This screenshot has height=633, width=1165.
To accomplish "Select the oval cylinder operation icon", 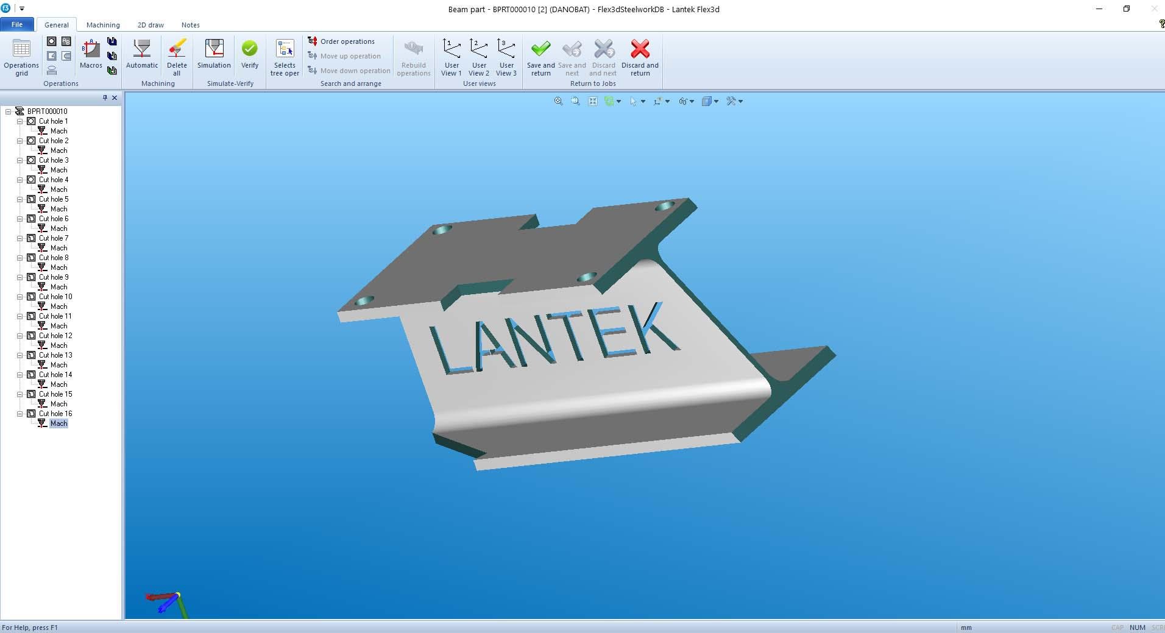I will pos(52,71).
